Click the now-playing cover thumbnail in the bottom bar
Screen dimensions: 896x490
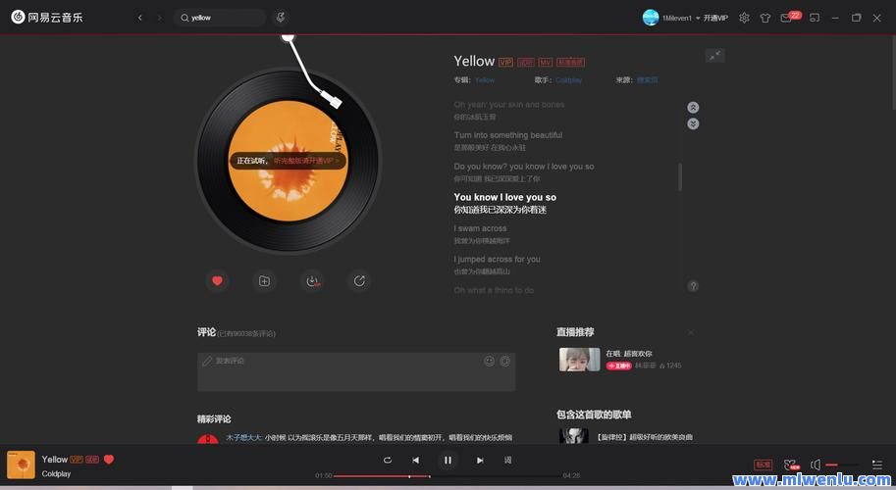(x=22, y=465)
